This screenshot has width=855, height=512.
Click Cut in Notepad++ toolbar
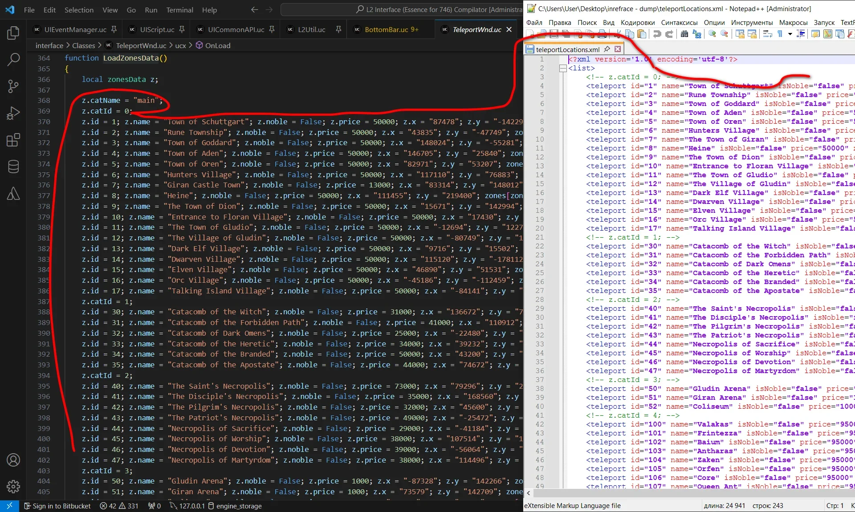[618, 34]
